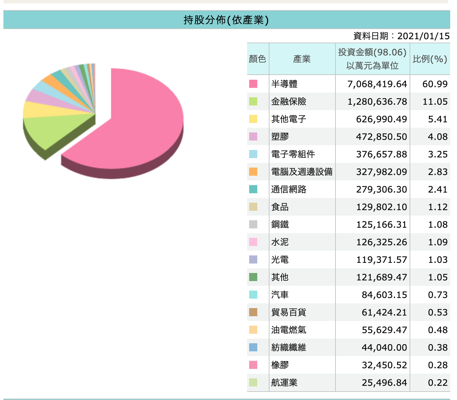Screen dimensions: 457x400
Task: Click the 投資金額 column header
Action: pyautogui.click(x=372, y=59)
